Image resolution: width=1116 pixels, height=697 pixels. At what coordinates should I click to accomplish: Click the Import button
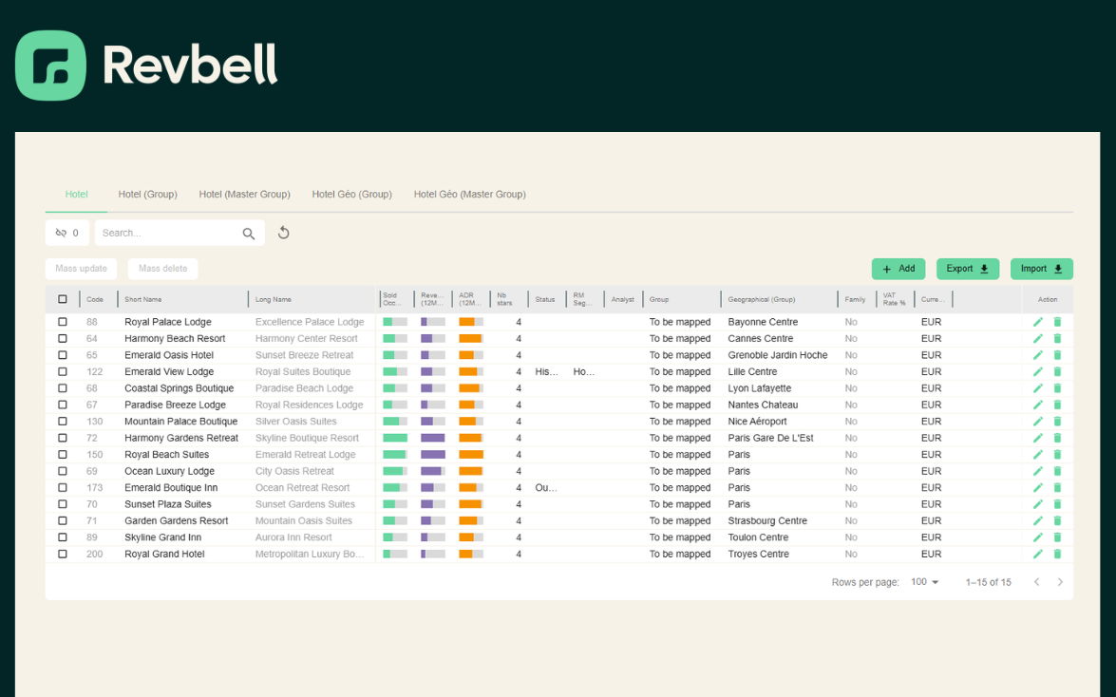1041,269
